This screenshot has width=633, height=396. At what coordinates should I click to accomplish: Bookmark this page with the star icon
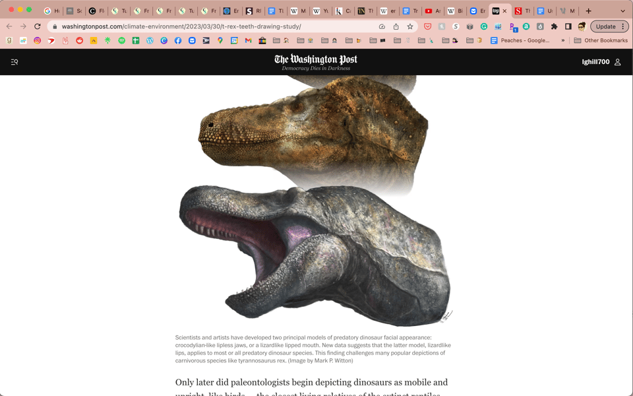click(x=410, y=26)
